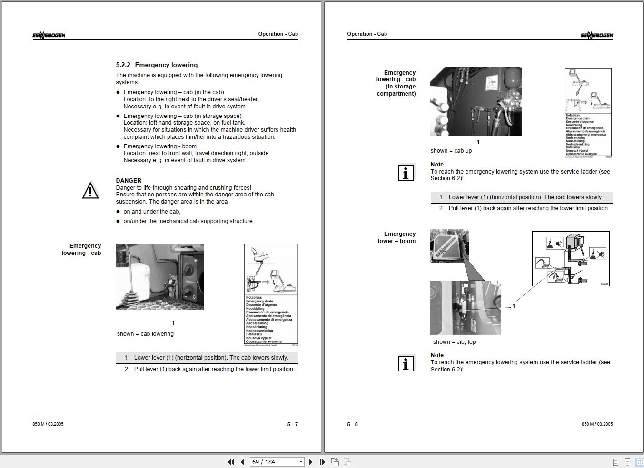Click the info icon beside the service ladder note above the lever table
Image resolution: width=644 pixels, height=468 pixels.
pos(406,173)
